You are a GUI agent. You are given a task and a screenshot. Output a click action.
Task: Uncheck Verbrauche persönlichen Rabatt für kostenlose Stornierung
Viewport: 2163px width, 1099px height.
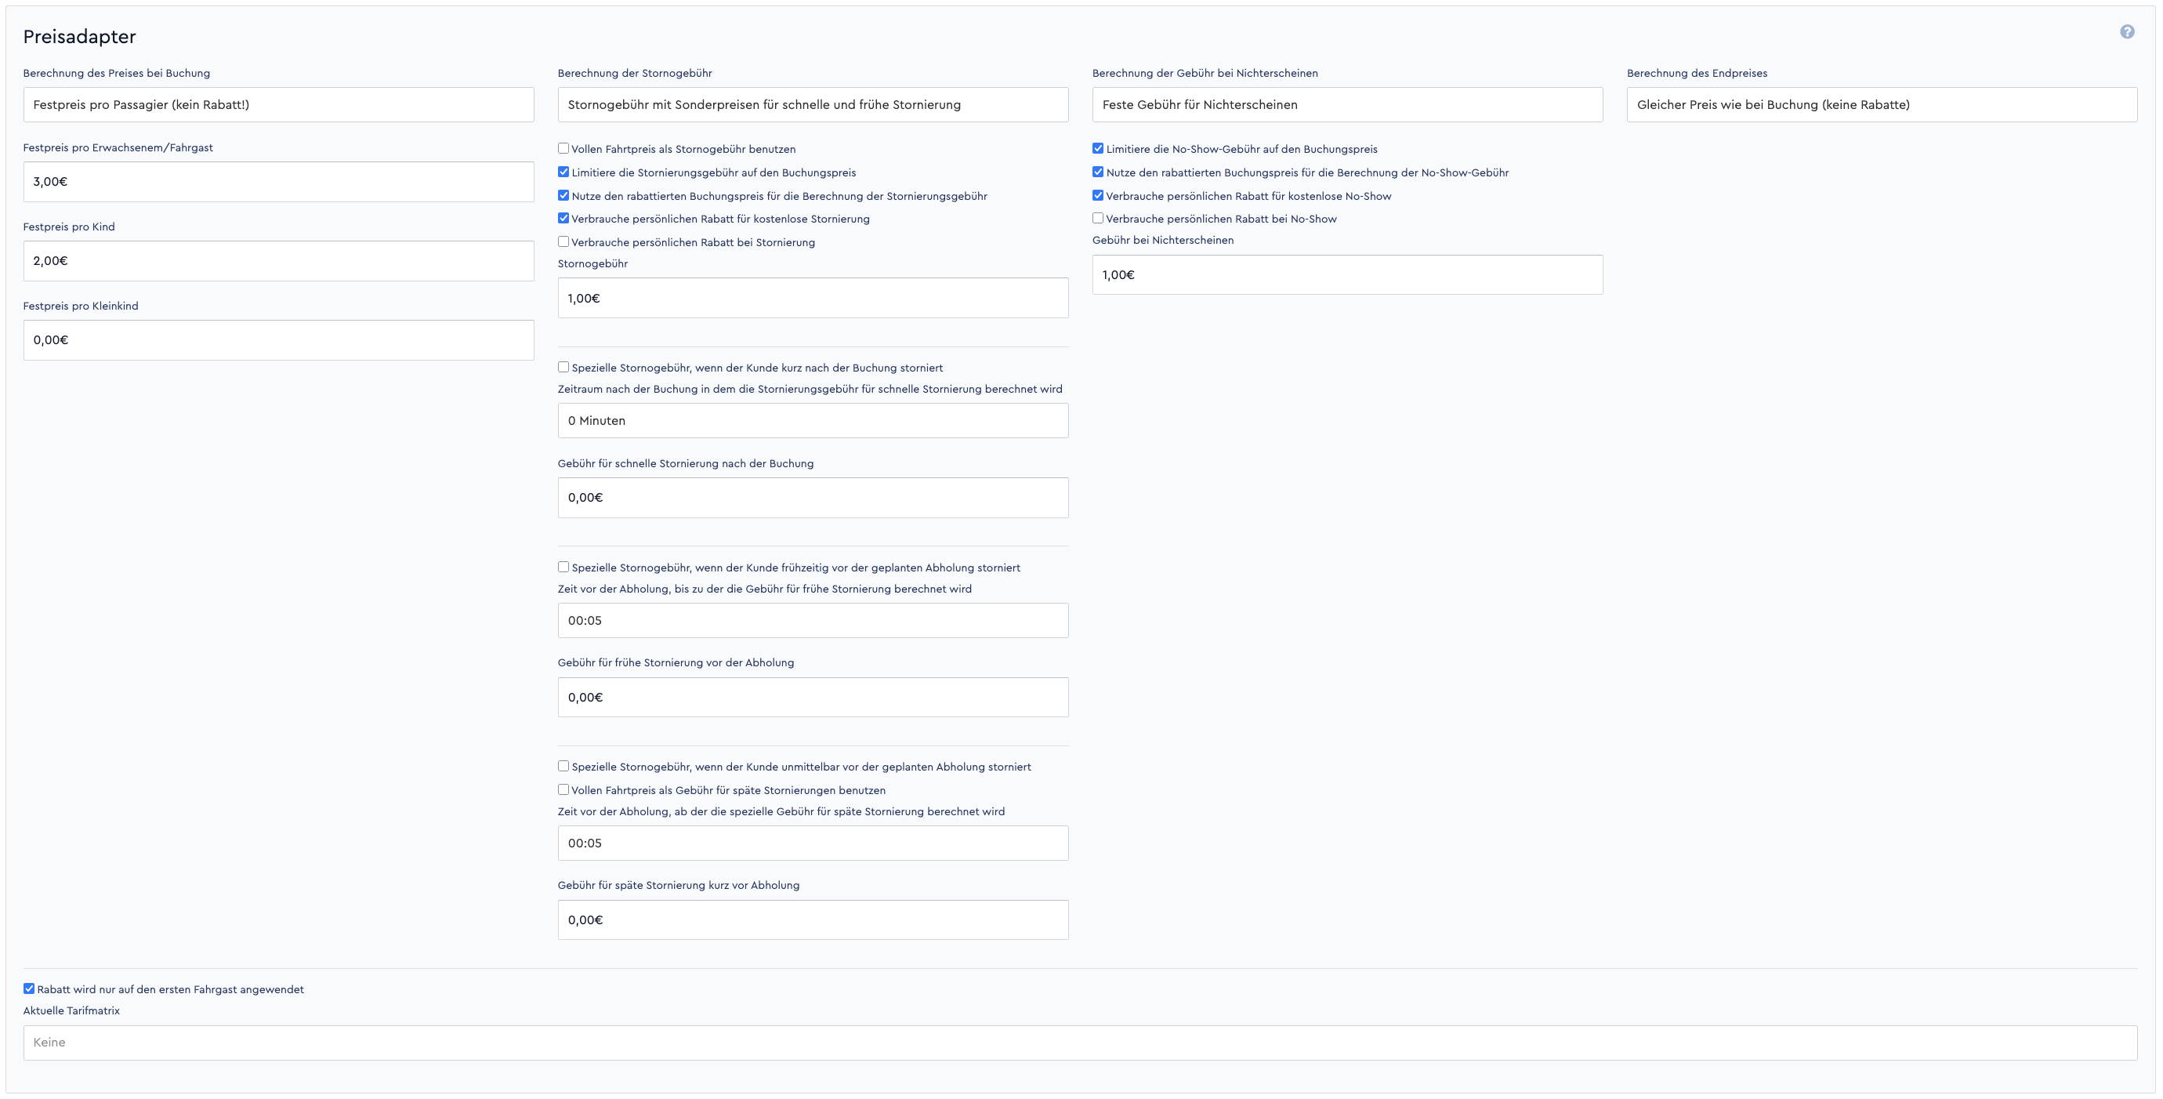(563, 218)
